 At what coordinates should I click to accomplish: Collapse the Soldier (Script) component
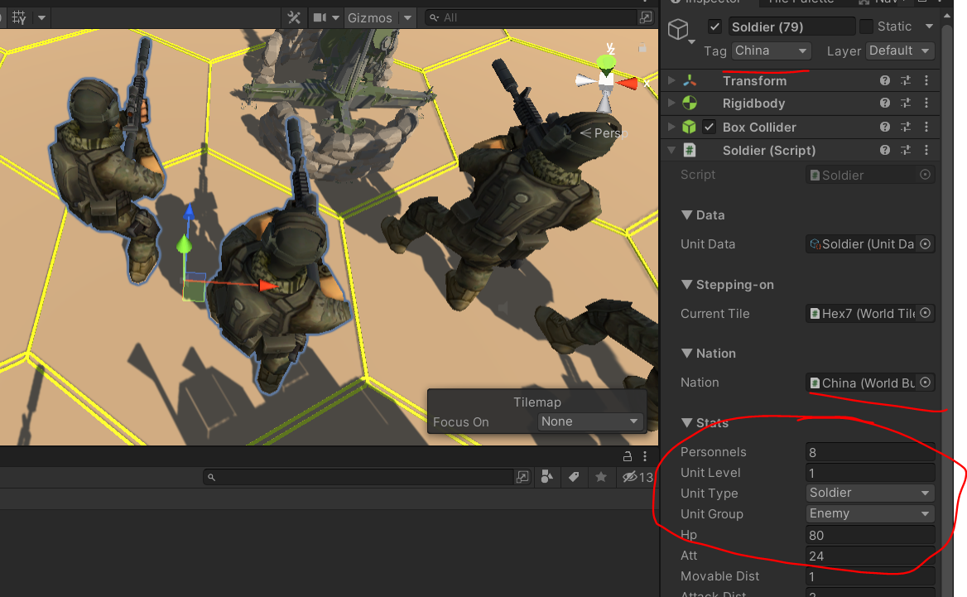[x=671, y=150]
